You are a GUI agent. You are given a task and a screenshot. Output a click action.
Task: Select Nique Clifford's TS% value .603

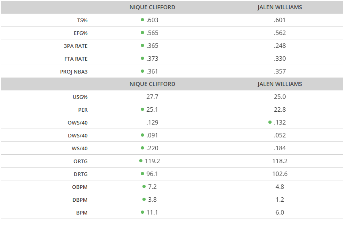tap(152, 20)
